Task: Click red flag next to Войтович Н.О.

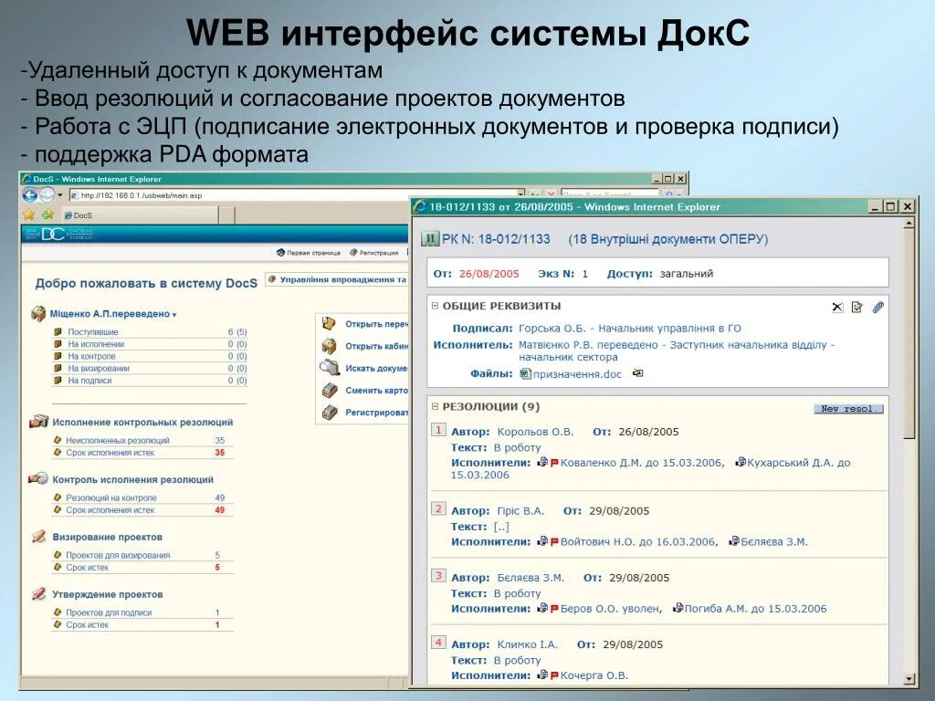Action: (554, 542)
